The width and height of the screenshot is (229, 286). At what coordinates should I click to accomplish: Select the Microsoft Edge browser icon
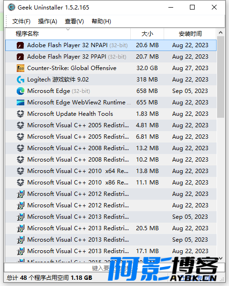pyautogui.click(x=20, y=91)
